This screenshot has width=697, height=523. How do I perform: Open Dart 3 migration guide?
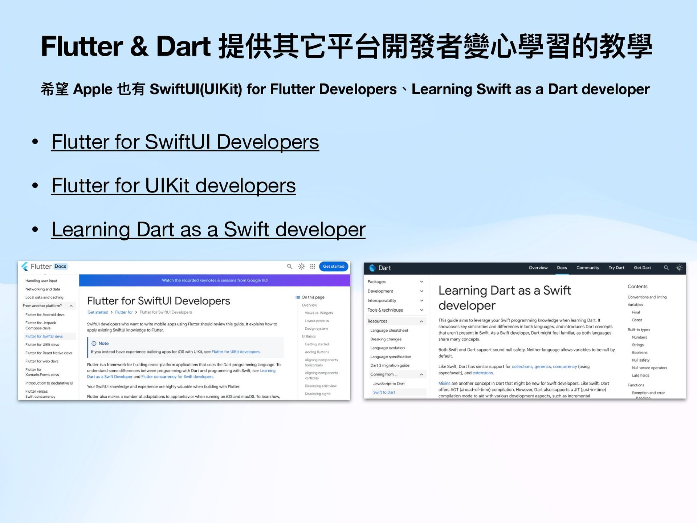pos(390,365)
